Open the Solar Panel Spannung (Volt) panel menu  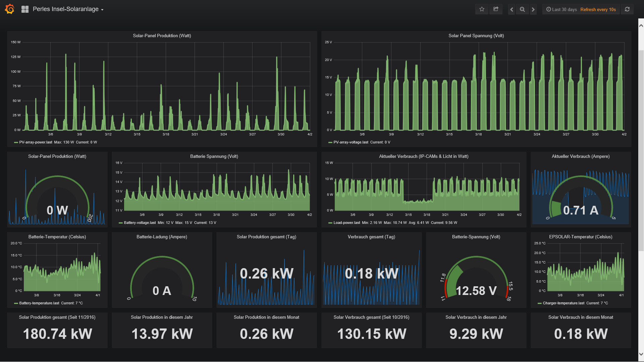pyautogui.click(x=476, y=36)
